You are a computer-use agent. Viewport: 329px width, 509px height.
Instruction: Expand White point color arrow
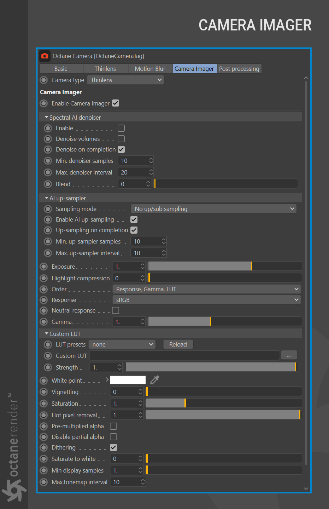107,379
